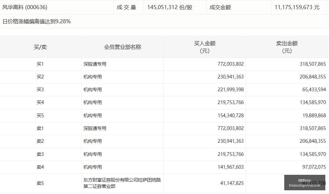Click the sell amount 65,433,594
Screen dimensions: 329x194
314,90
